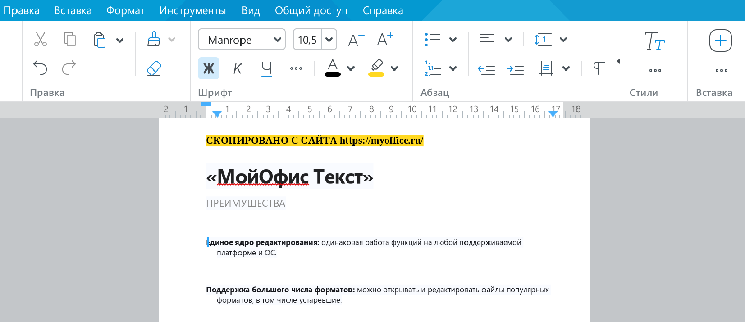Open the text Styles button
This screenshot has width=745, height=322.
point(654,41)
